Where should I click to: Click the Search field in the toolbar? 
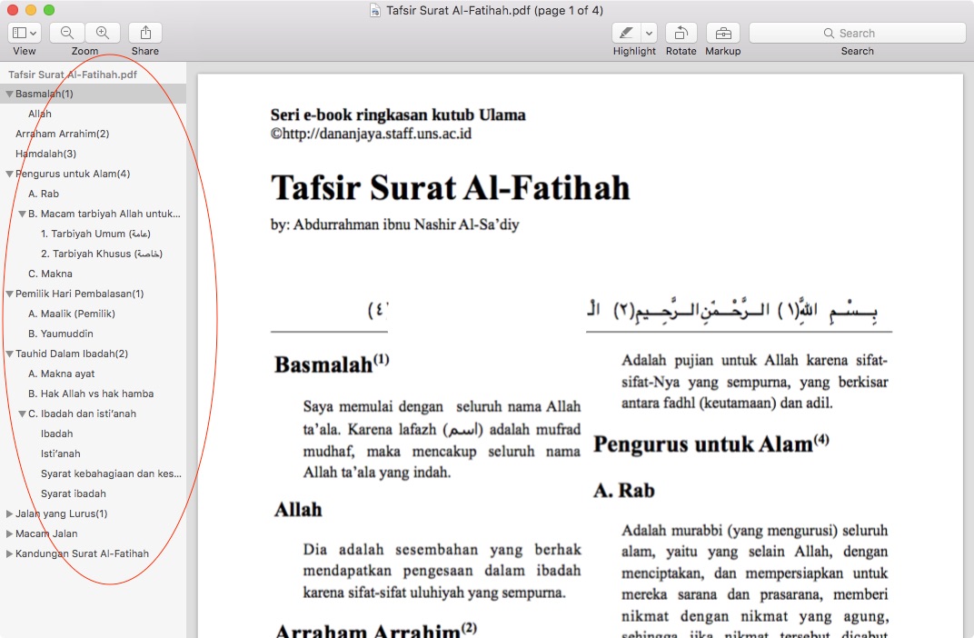[857, 33]
